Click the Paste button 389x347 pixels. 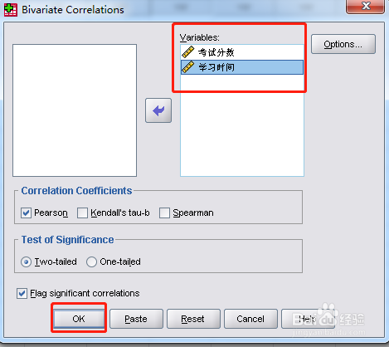[136, 319]
